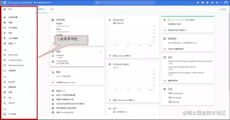Select Kubernetes Engine in the sidebar
Viewport: 230px width, 120px height.
coord(16,65)
